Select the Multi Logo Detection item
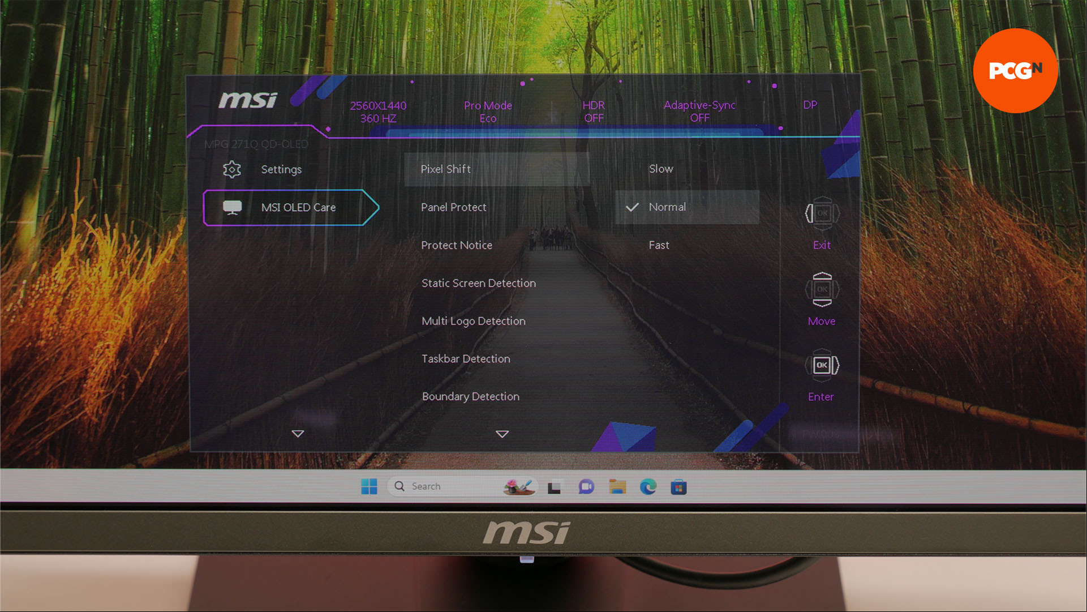This screenshot has width=1087, height=612. pyautogui.click(x=474, y=321)
